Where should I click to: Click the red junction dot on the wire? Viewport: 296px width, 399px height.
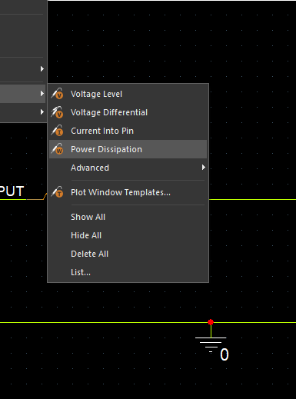tap(211, 322)
